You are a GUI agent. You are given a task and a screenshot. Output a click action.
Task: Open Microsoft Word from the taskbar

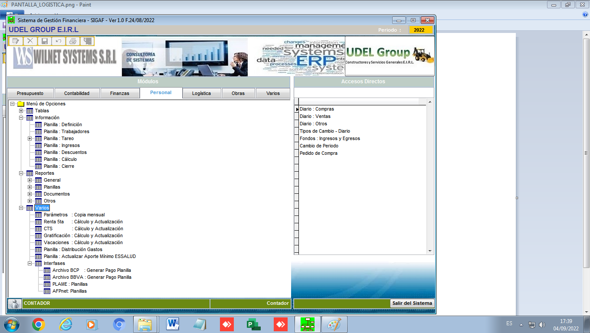(x=173, y=324)
